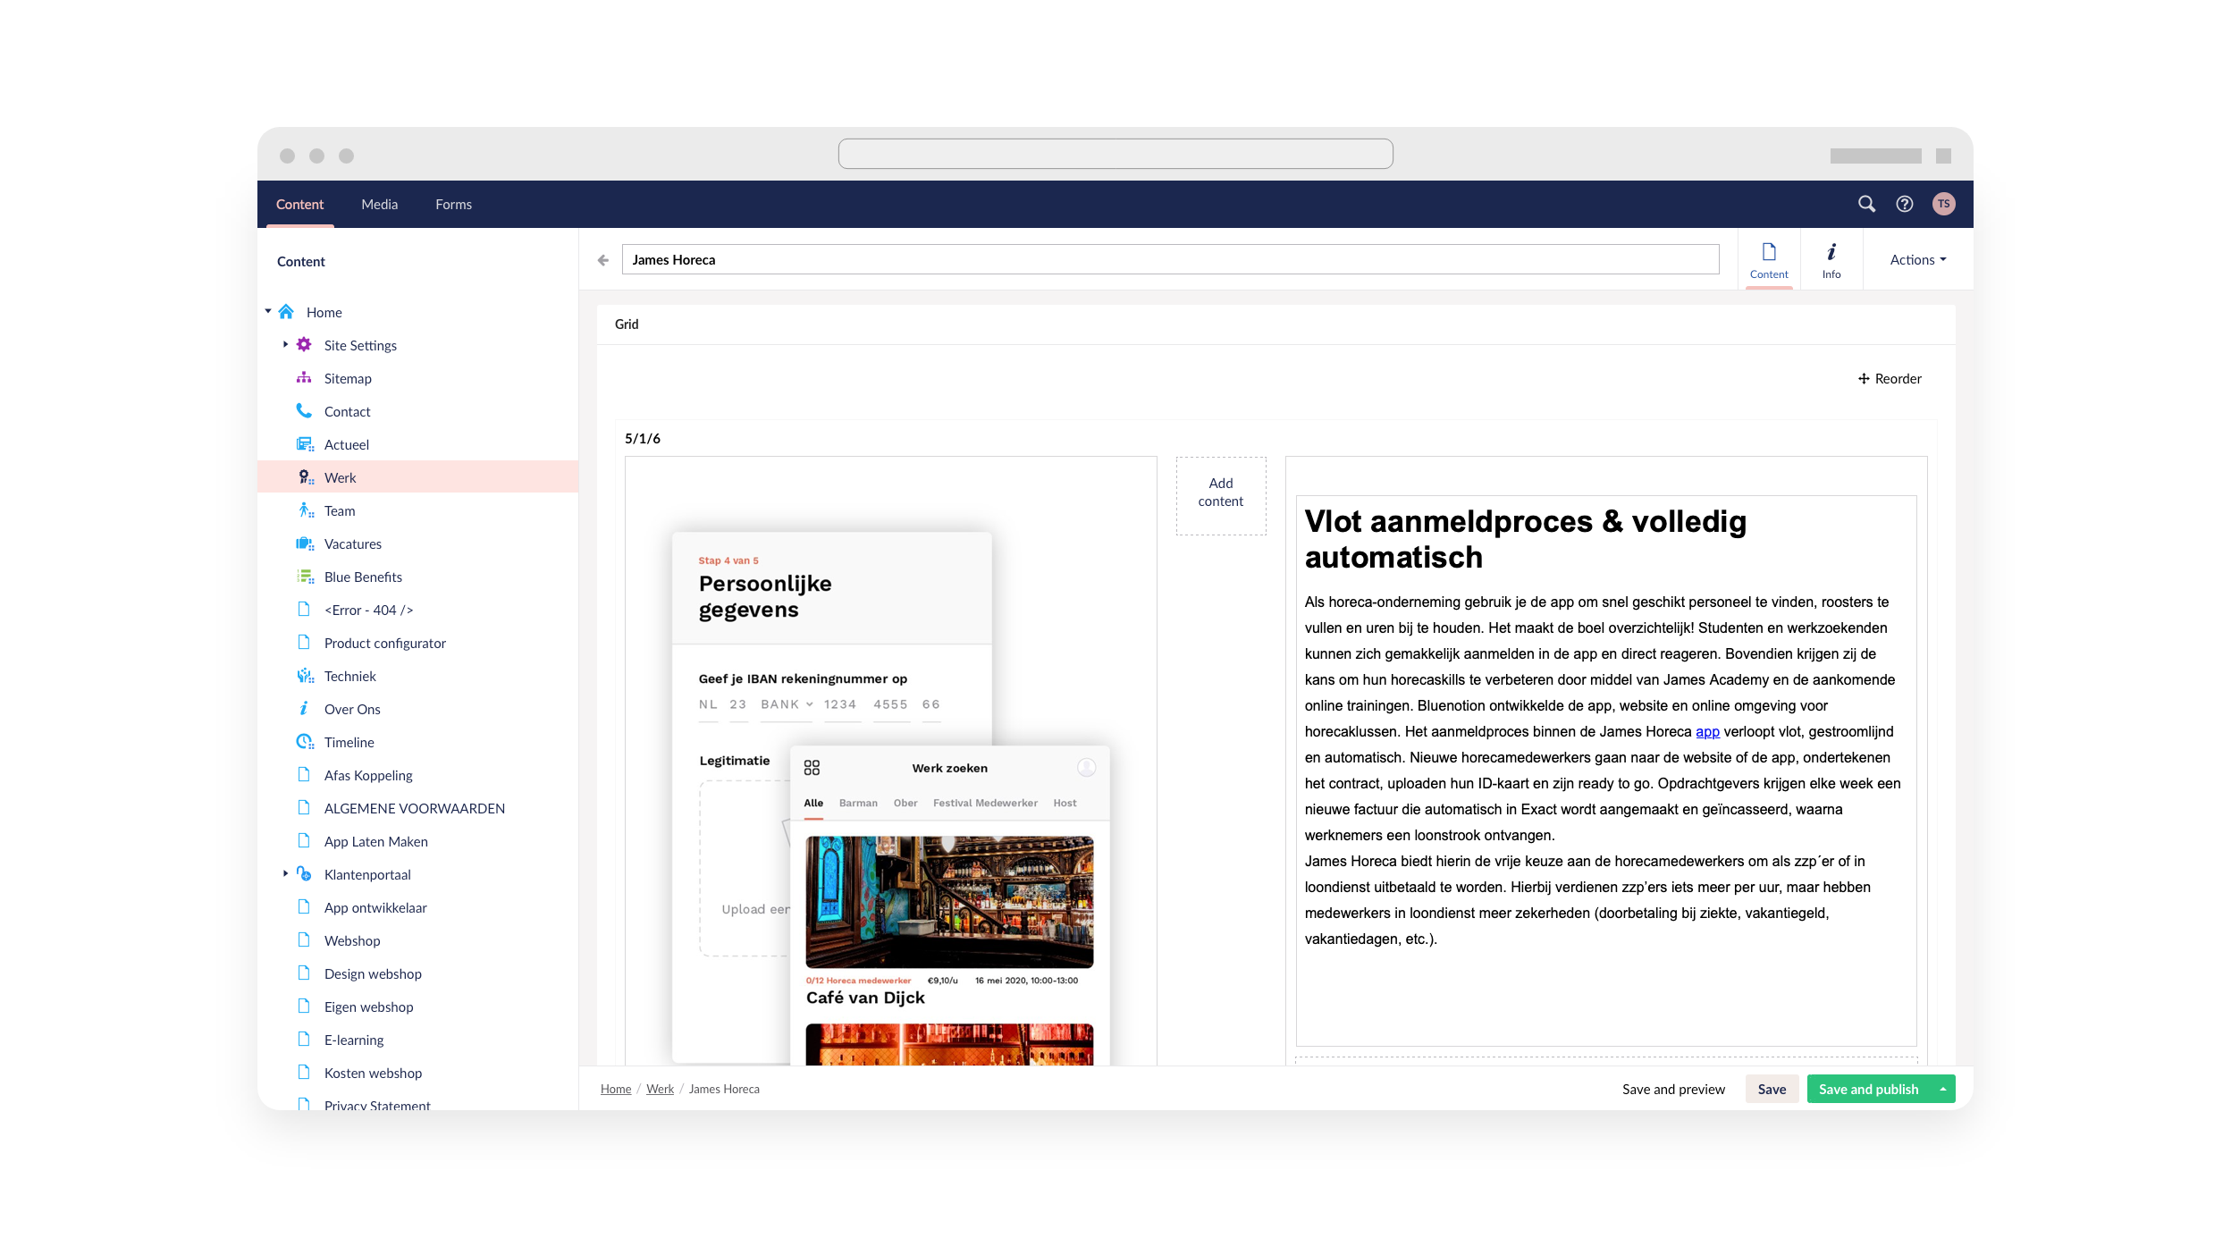This screenshot has height=1255, width=2231.
Task: Click the grid icon in Werk zoeken mockup
Action: (x=812, y=768)
